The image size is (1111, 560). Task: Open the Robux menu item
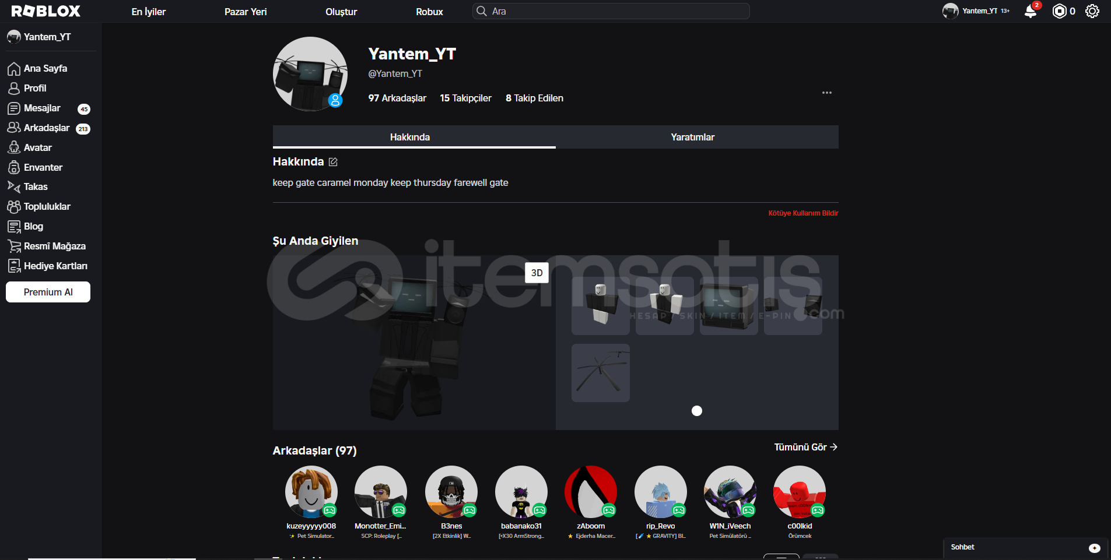coord(429,12)
